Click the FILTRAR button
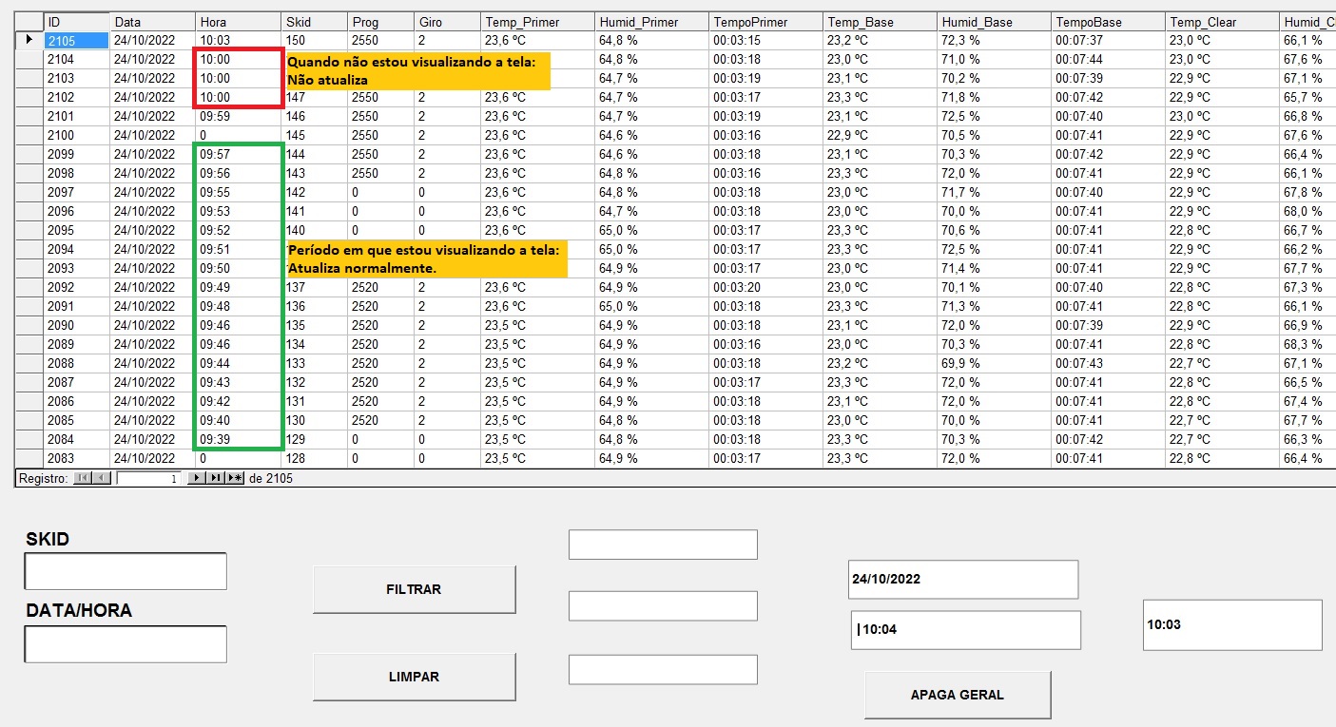Image resolution: width=1336 pixels, height=727 pixels. point(414,589)
